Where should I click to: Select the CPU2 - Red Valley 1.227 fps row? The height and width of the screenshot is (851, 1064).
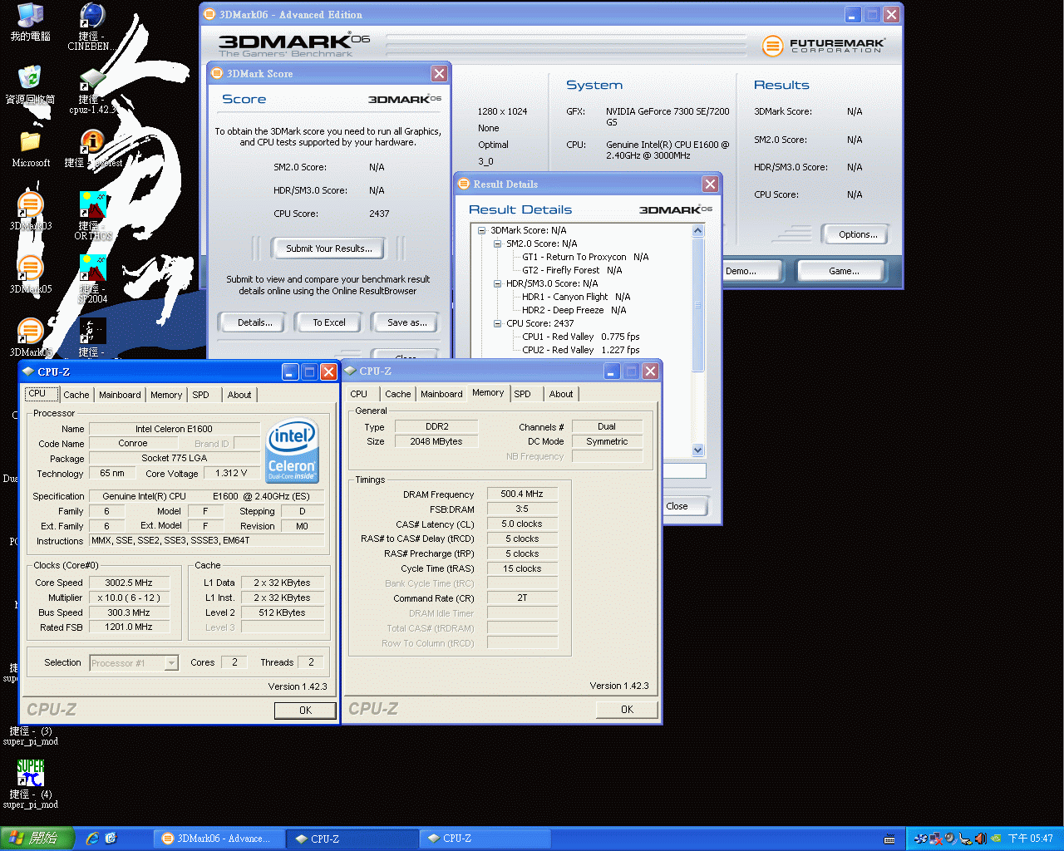(581, 350)
